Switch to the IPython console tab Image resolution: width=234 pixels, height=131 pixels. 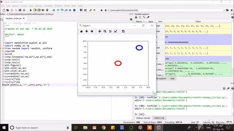pos(143,118)
